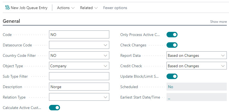Click Show more link in General
Viewport: 229px width, 112px height.
click(218, 22)
